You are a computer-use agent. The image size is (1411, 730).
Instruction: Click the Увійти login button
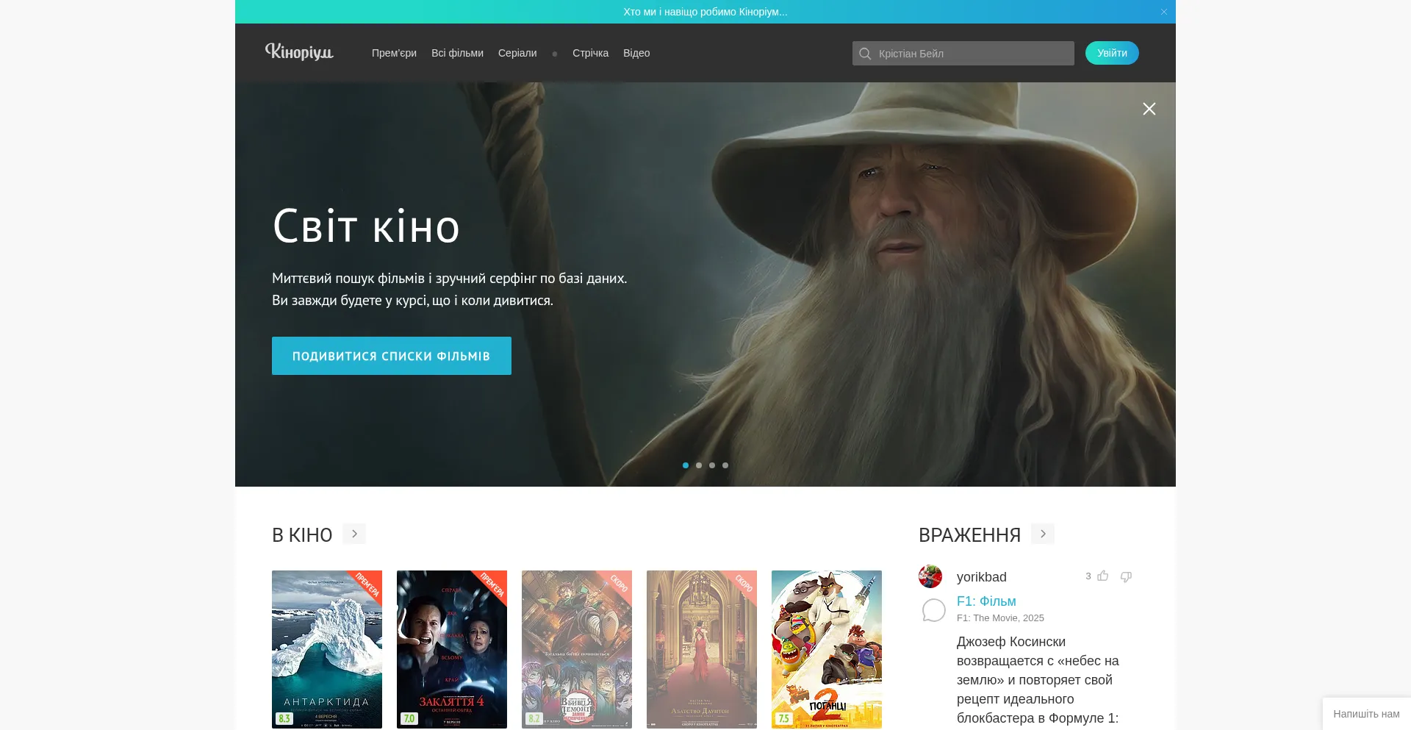pyautogui.click(x=1112, y=53)
